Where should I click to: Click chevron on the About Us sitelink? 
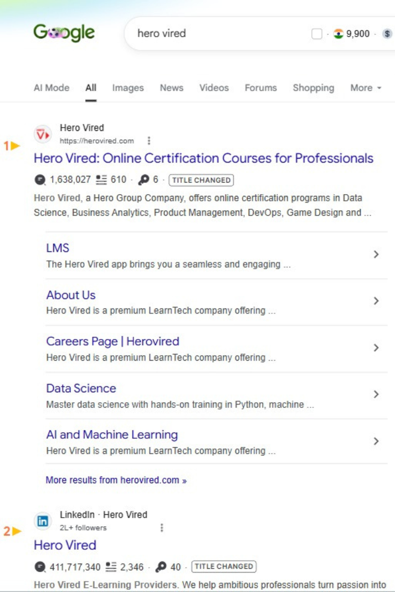376,301
